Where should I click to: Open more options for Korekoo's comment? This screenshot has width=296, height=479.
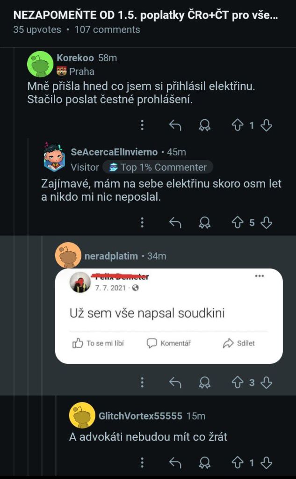pos(142,125)
